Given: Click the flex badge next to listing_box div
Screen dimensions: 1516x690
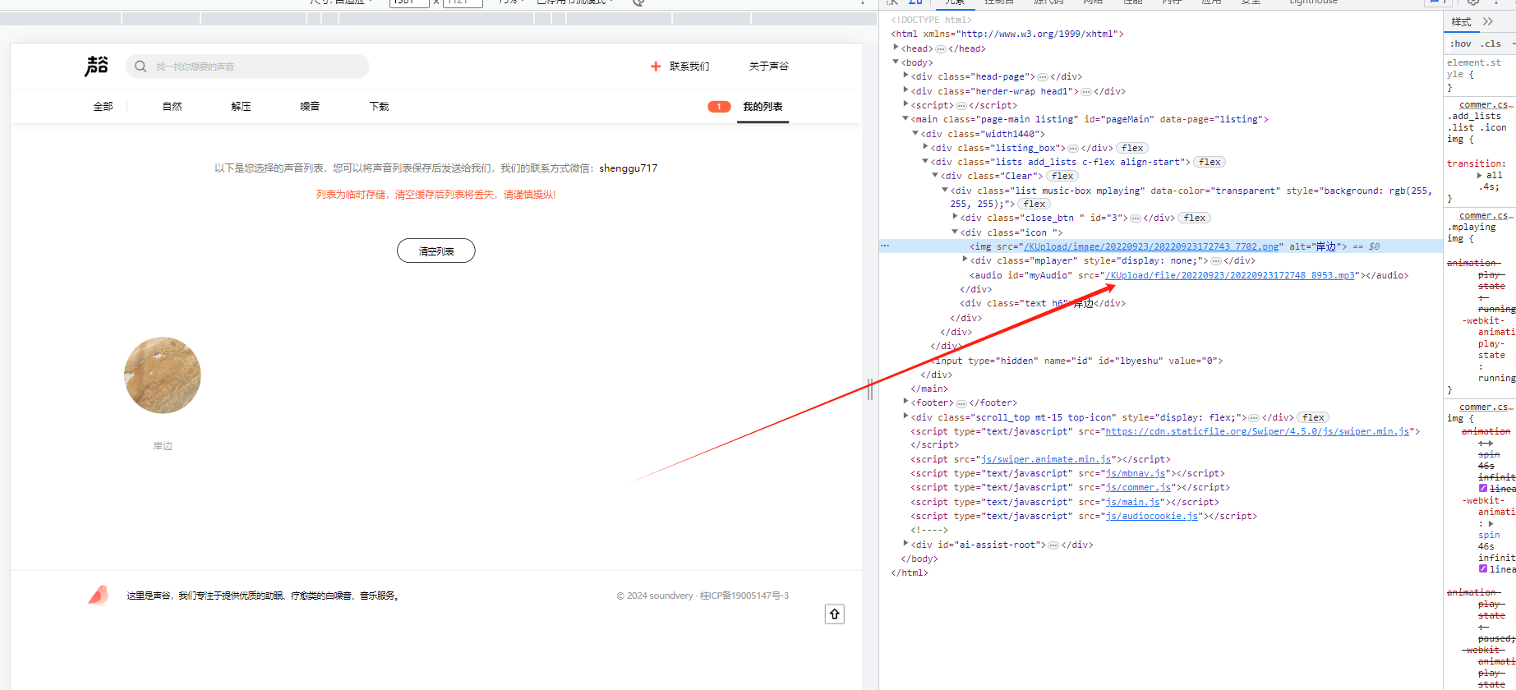Looking at the screenshot, I should pyautogui.click(x=1132, y=148).
